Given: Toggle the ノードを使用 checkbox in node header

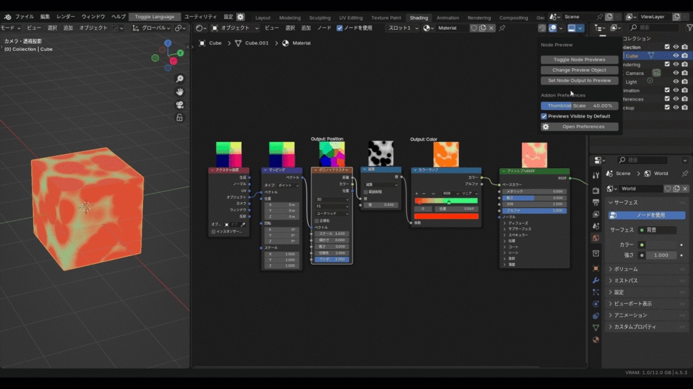Looking at the screenshot, I should point(338,28).
